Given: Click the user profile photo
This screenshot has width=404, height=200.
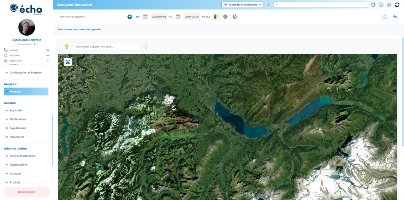Looking at the screenshot, I should [27, 27].
